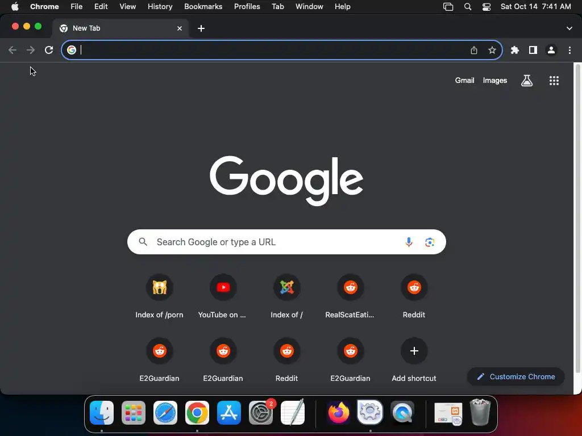
Task: Open the first-row Reddit shortcut
Action: [x=414, y=296]
